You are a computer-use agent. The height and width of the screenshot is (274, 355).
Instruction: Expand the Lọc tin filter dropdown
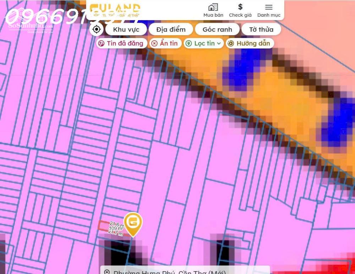pyautogui.click(x=204, y=43)
